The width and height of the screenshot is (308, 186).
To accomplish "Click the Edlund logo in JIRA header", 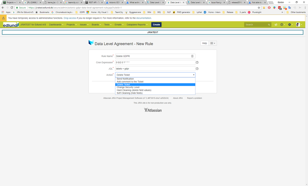I will 11,25.
